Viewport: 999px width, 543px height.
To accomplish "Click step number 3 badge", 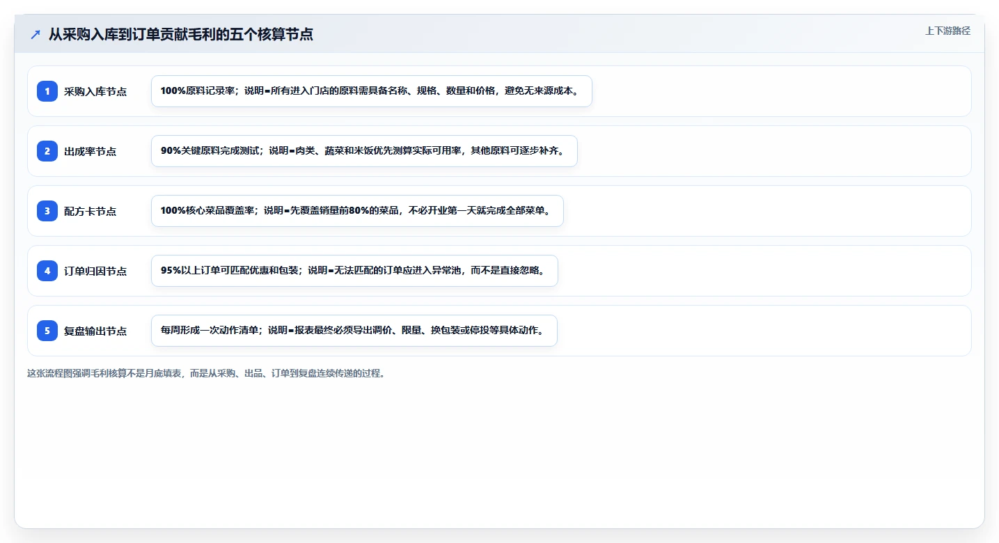I will pos(47,211).
